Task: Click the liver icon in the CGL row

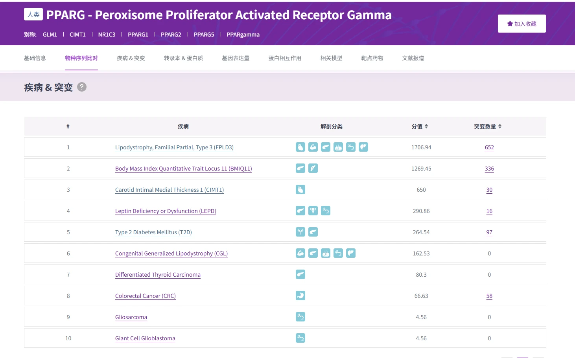Action: click(x=351, y=253)
